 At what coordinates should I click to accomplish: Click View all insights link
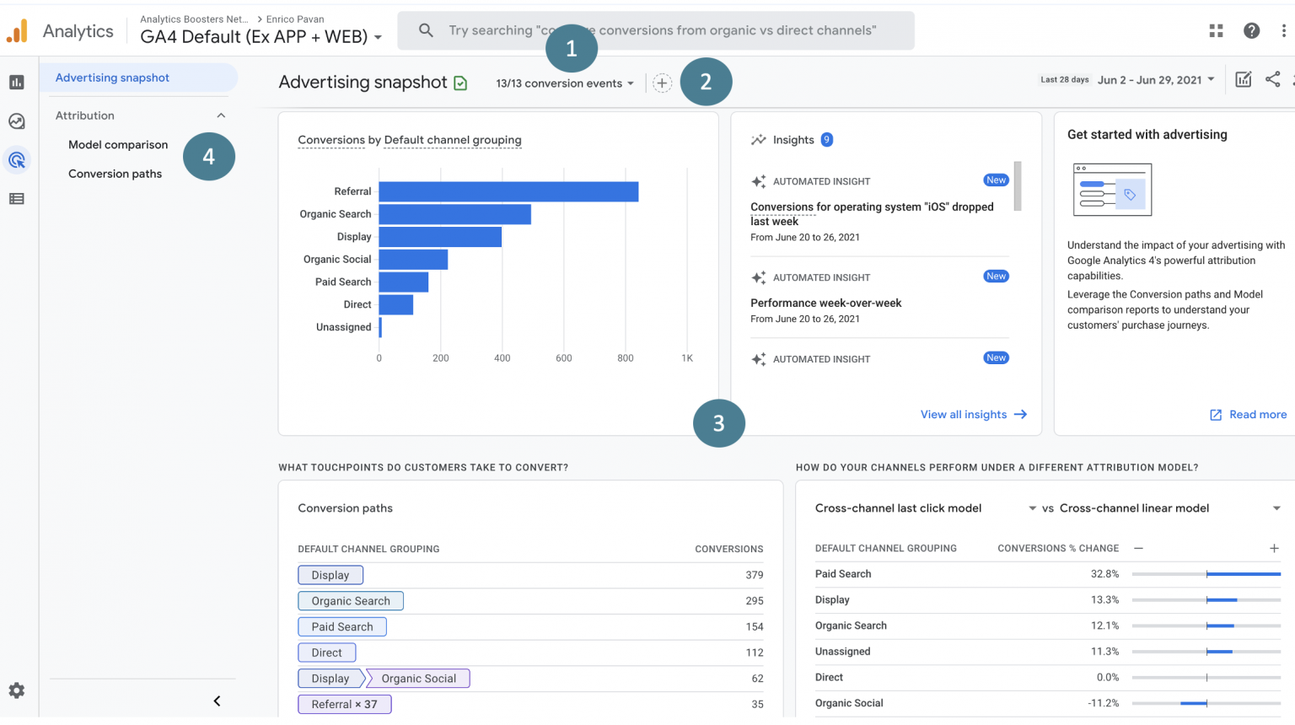click(973, 415)
